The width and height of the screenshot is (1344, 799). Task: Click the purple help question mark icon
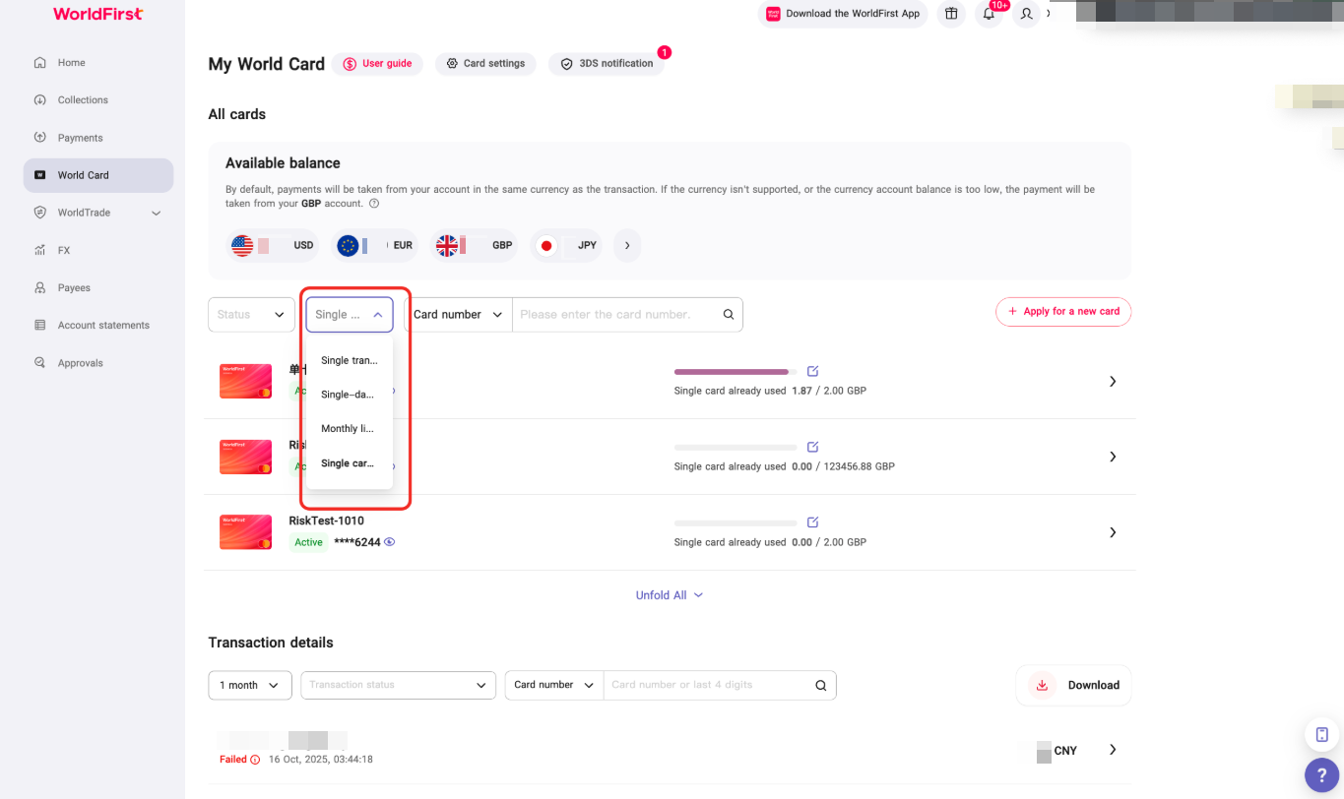(x=1321, y=775)
